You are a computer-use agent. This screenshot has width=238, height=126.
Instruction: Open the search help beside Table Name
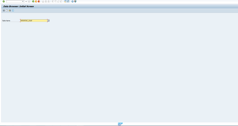pyautogui.click(x=49, y=21)
